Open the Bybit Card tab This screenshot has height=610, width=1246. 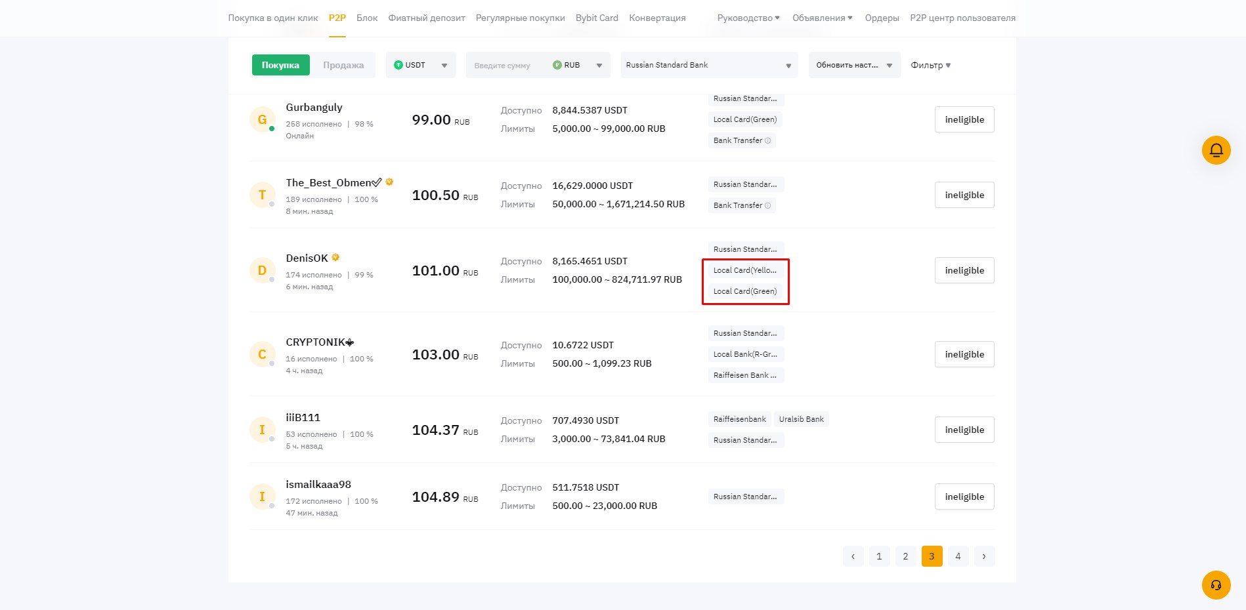(597, 18)
